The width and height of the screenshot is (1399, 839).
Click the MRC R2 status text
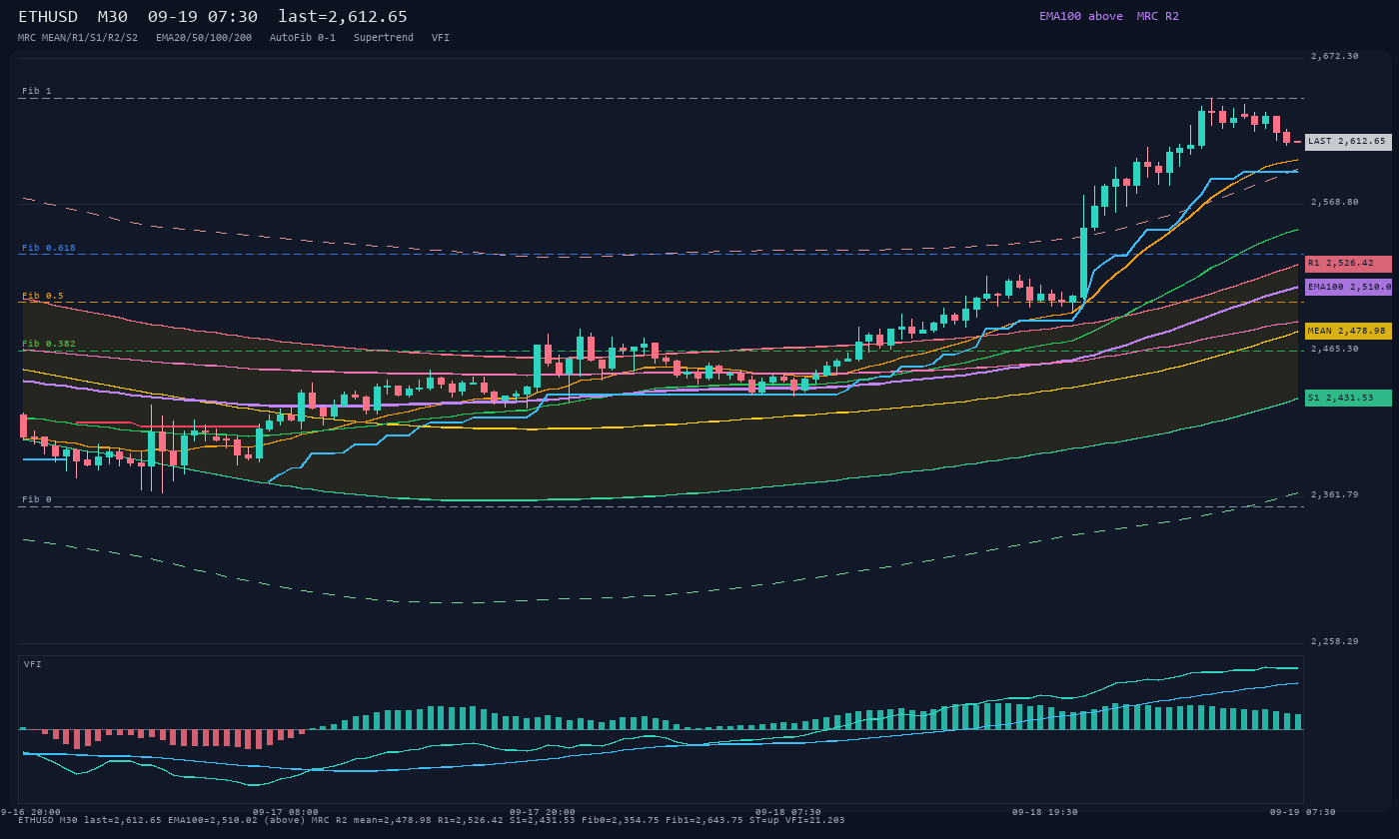pos(1158,16)
